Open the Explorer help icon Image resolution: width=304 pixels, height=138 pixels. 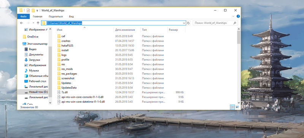pos(238,16)
